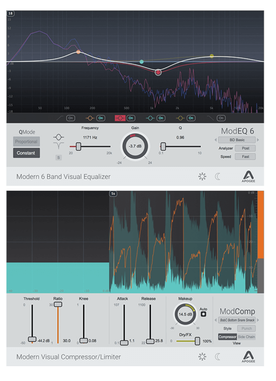Screen dimensions: 276x381
Task: Switch to the Side Chain view tab
Action: pos(246,337)
